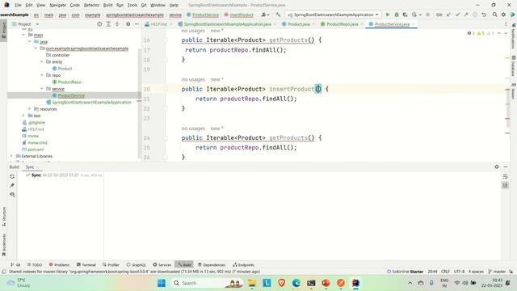The height and width of the screenshot is (291, 517).
Task: Click the CRLF line separator indicator
Action: pos(445,272)
